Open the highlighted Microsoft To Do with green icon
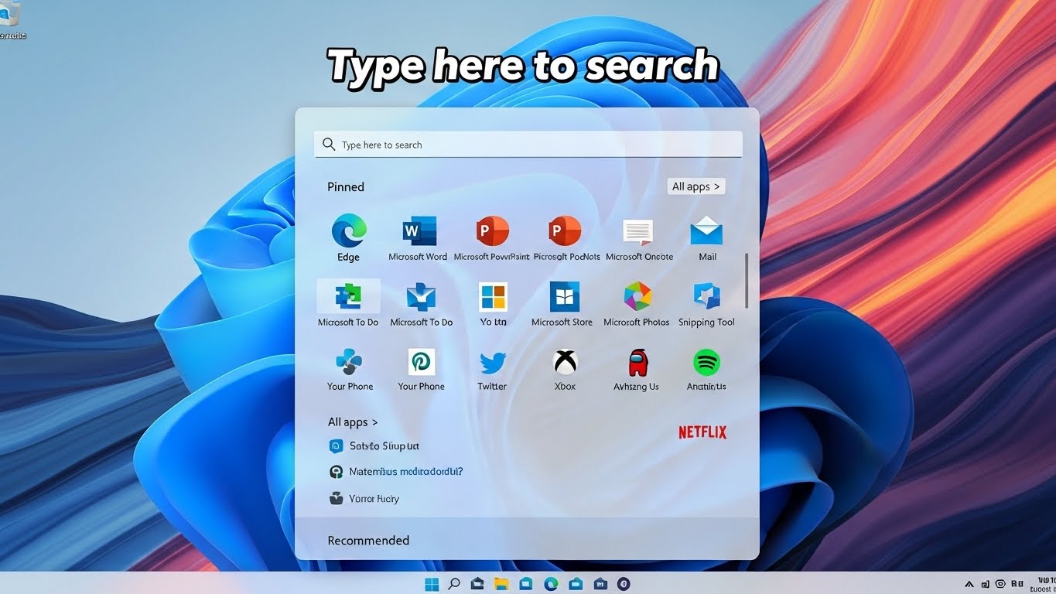The height and width of the screenshot is (594, 1056). [x=348, y=303]
